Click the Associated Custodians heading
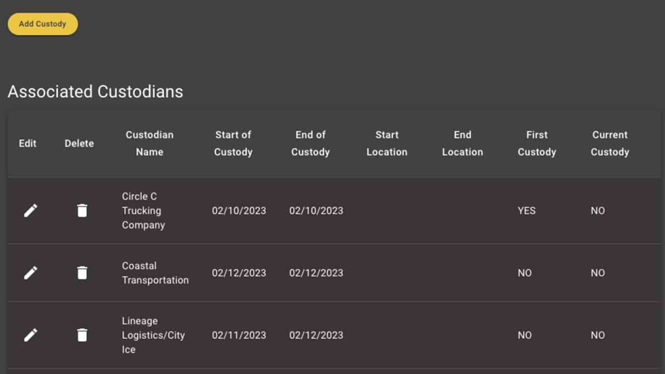 [x=96, y=91]
